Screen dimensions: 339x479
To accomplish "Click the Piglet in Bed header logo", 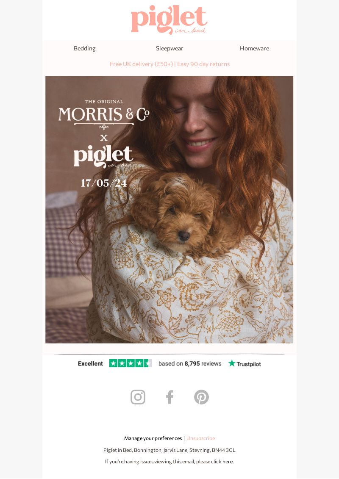I will click(169, 20).
